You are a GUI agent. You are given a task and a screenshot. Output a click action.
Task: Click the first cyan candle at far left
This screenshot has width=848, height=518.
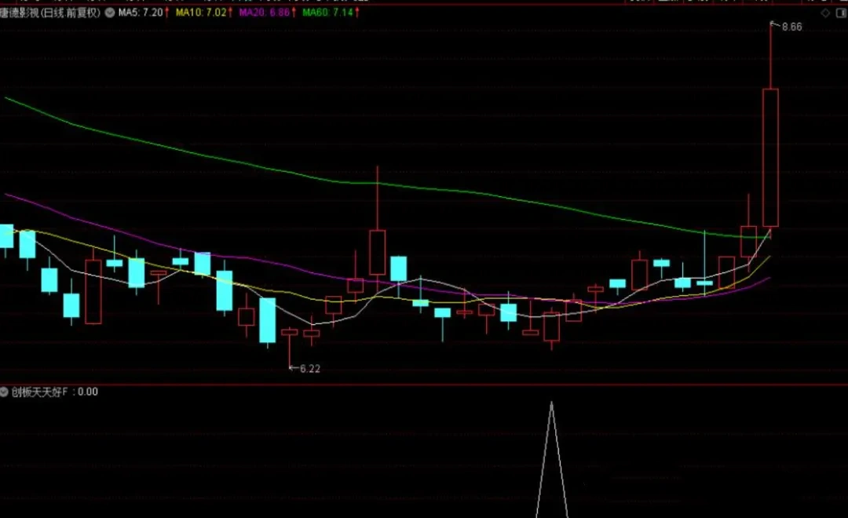pos(6,235)
